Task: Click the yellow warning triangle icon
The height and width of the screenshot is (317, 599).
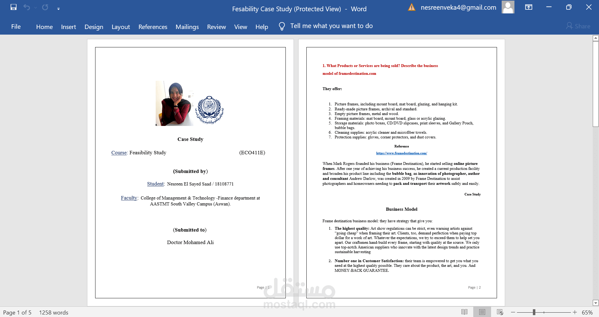Action: (x=412, y=7)
